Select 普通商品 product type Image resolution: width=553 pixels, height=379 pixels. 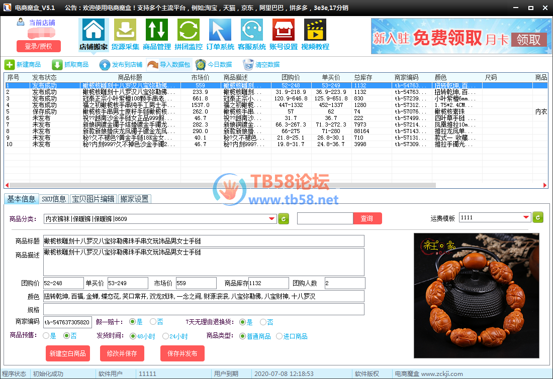(242, 336)
